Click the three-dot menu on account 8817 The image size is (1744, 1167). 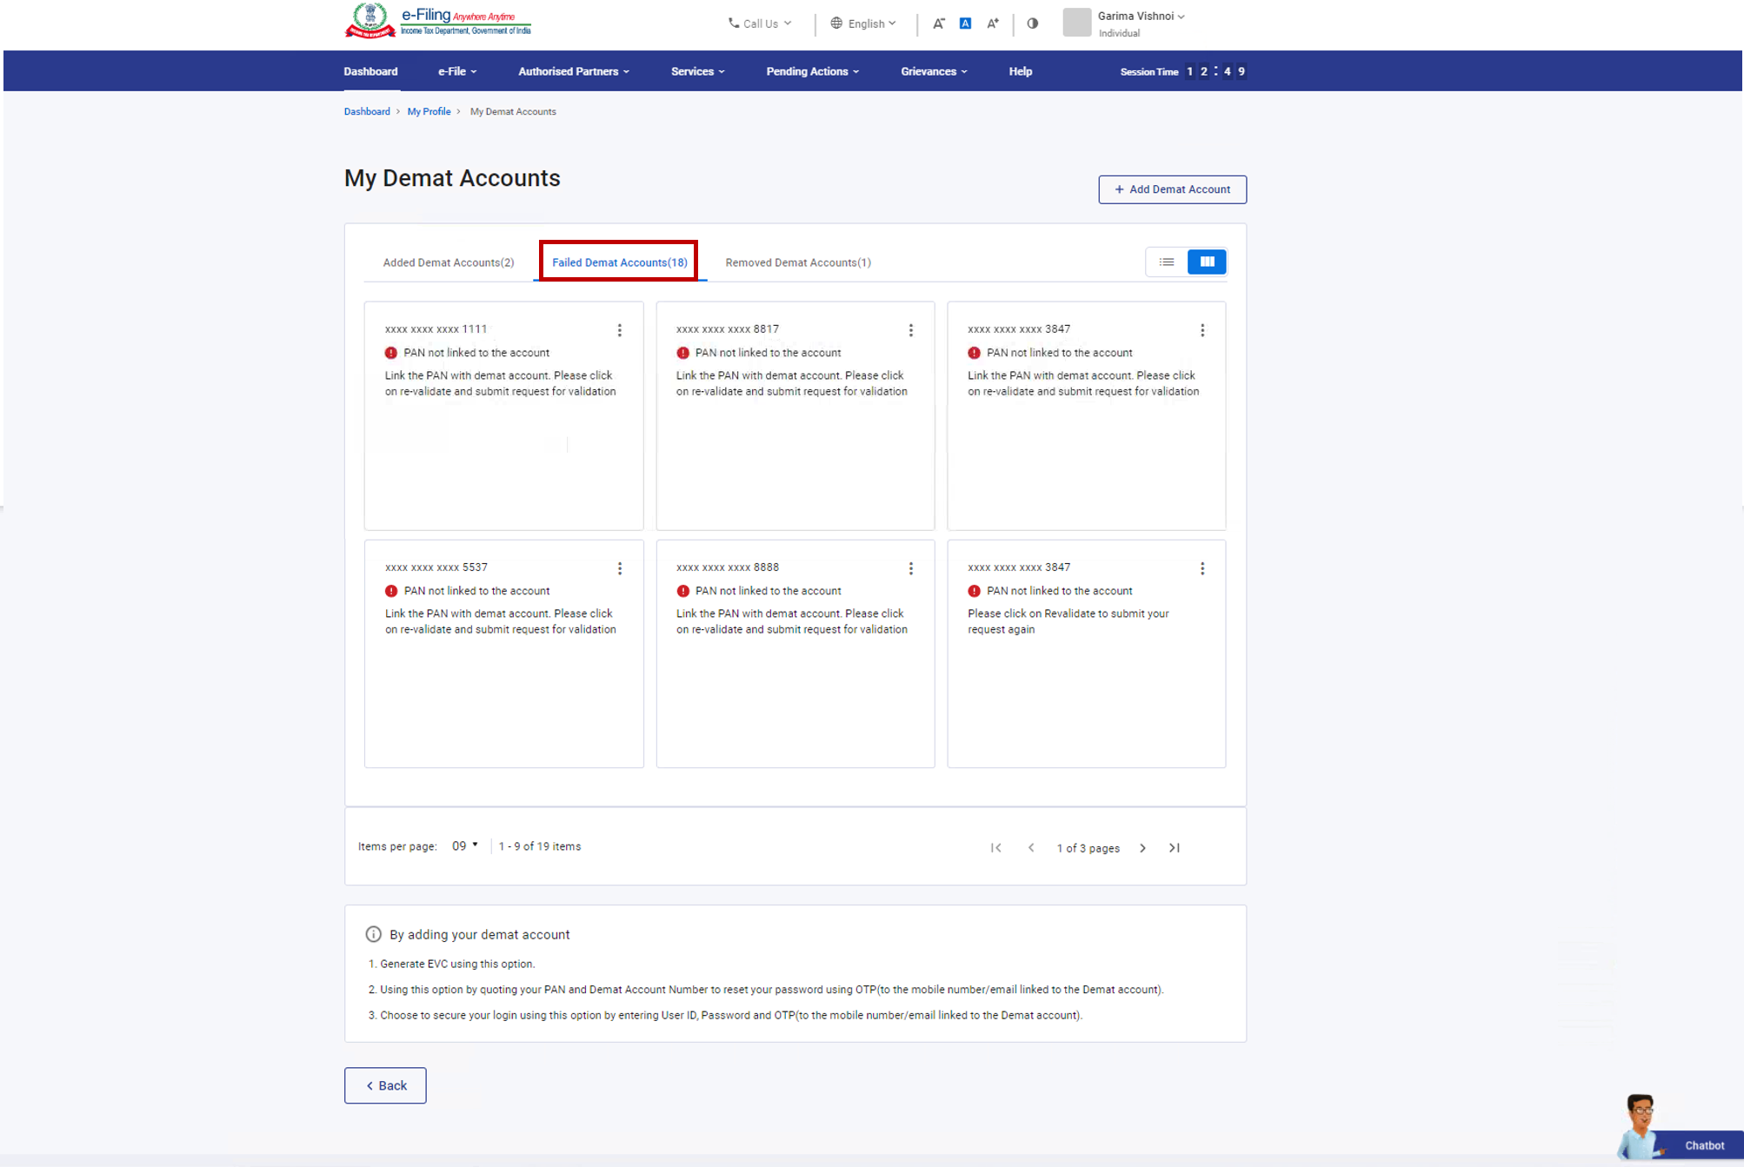pos(910,329)
